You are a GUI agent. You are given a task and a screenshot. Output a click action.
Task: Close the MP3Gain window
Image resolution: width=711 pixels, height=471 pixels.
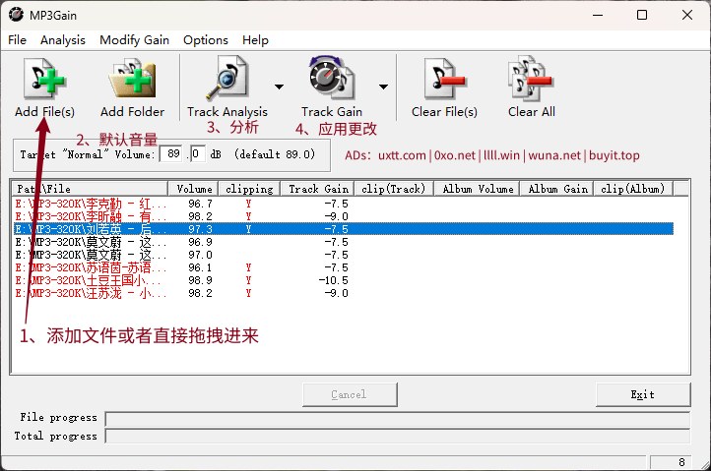click(x=687, y=15)
